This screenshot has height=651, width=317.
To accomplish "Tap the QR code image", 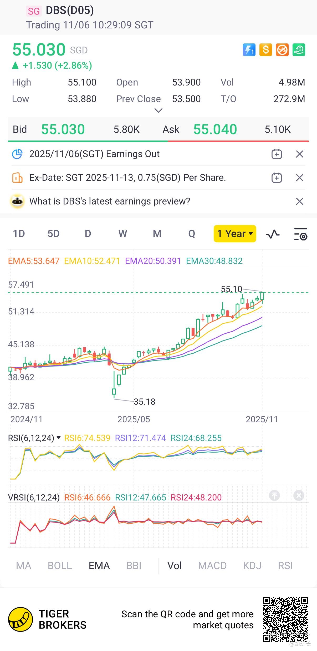I will point(285,619).
